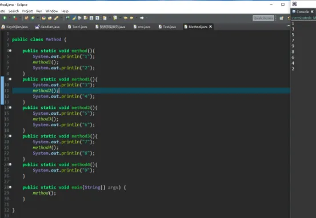Image resolution: width=316 pixels, height=218 pixels.
Task: Open the Window menu
Action: 51,11
